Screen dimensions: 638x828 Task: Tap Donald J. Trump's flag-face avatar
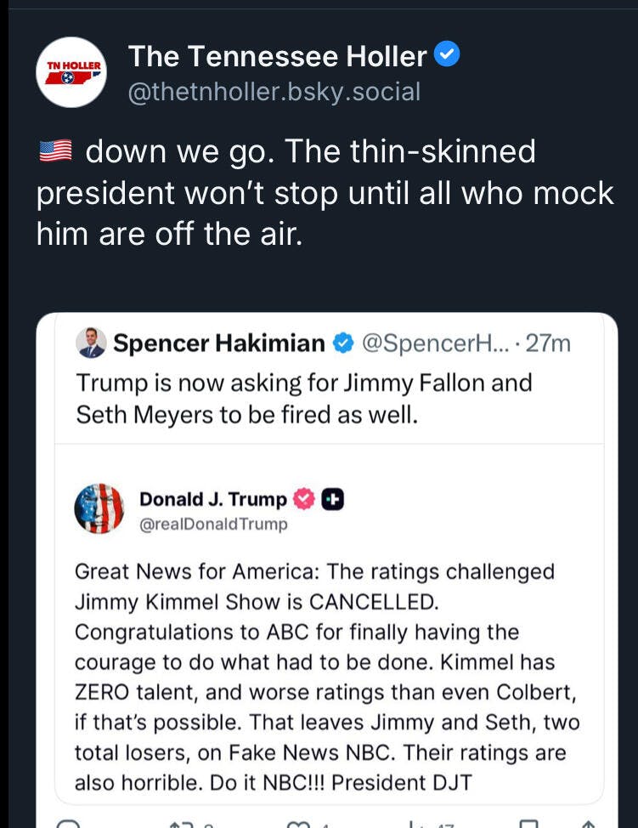[99, 508]
